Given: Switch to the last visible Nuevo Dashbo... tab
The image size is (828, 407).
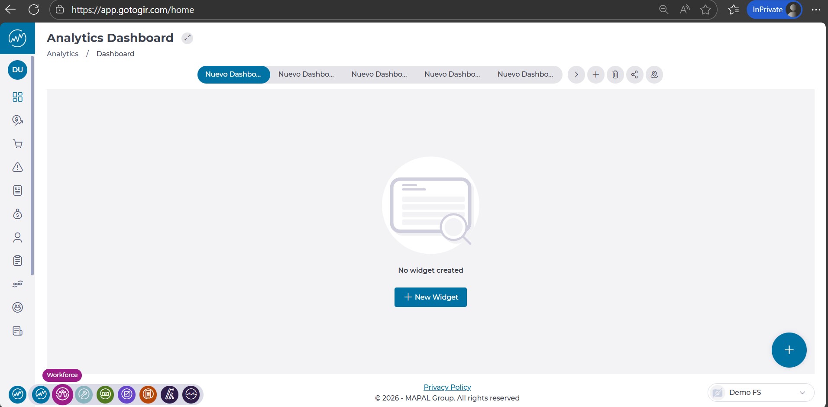Looking at the screenshot, I should click(525, 74).
